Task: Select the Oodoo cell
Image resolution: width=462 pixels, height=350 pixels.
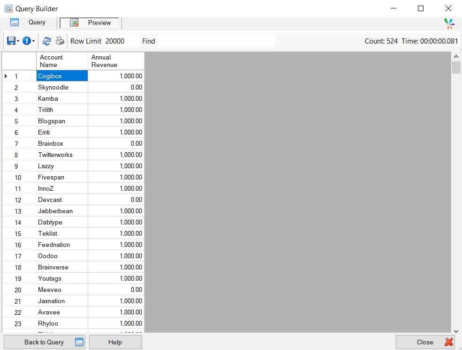Action: click(x=62, y=256)
